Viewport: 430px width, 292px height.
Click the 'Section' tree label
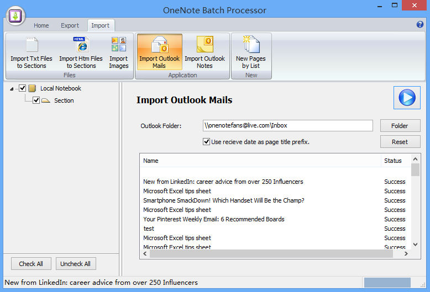tap(64, 100)
